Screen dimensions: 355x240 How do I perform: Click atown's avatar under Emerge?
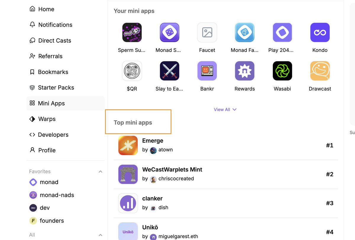tap(153, 150)
